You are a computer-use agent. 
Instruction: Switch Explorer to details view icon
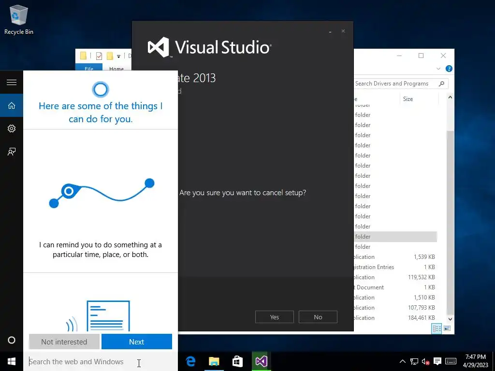[x=437, y=328]
